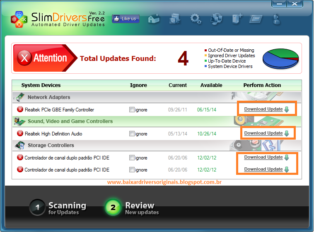Click the updates count number 4

[183, 58]
